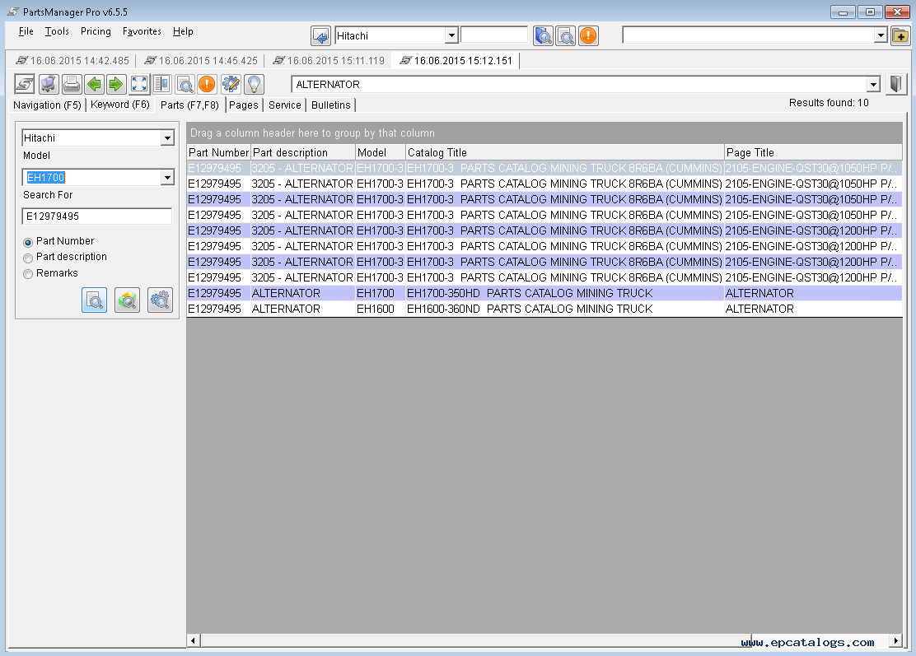Screen dimensions: 916x656
Task: Run the gears magnifier advanced search button
Action: tap(160, 300)
